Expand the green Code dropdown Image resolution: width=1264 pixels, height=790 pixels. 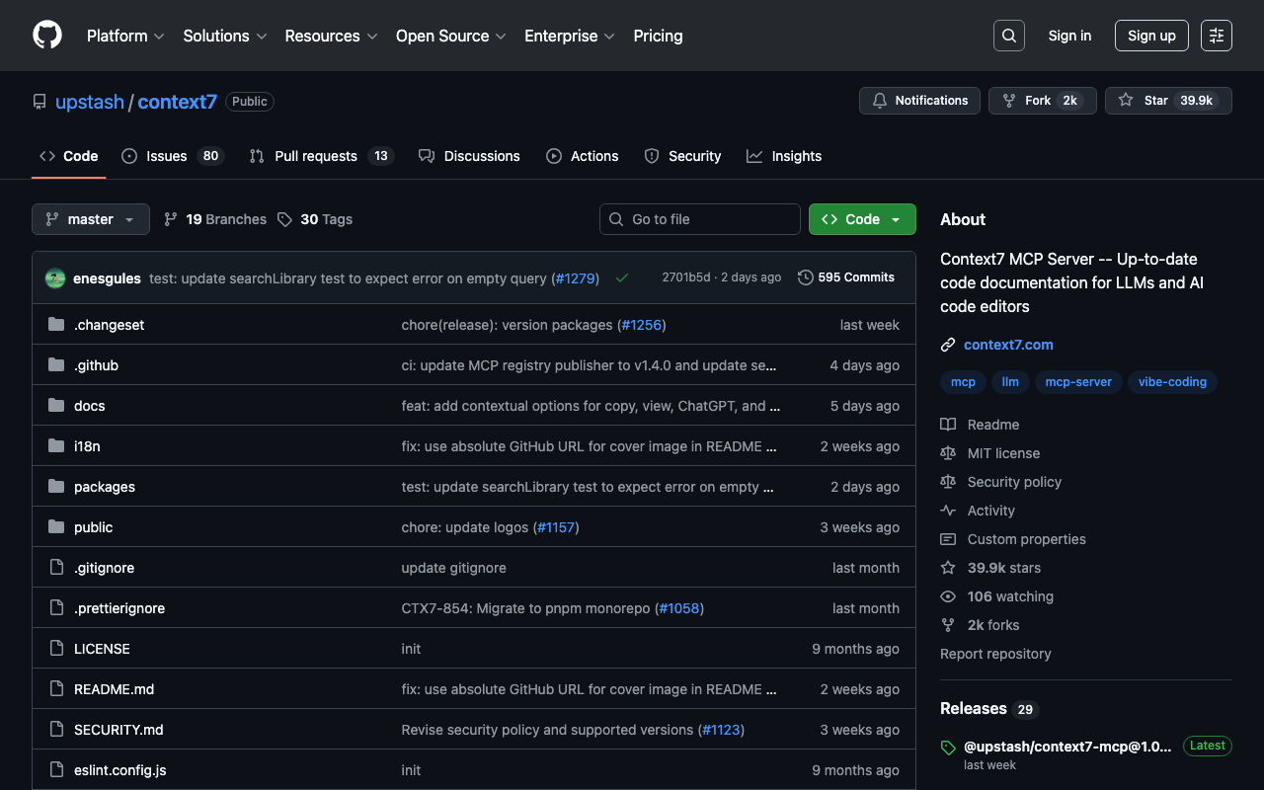click(861, 219)
